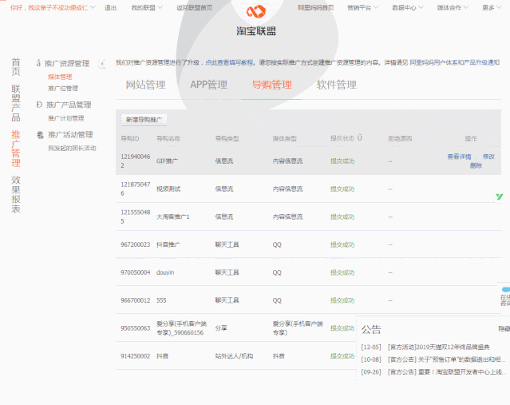Click the 新增导购推广 button
Viewport: 510px width, 405px height.
[x=144, y=120]
